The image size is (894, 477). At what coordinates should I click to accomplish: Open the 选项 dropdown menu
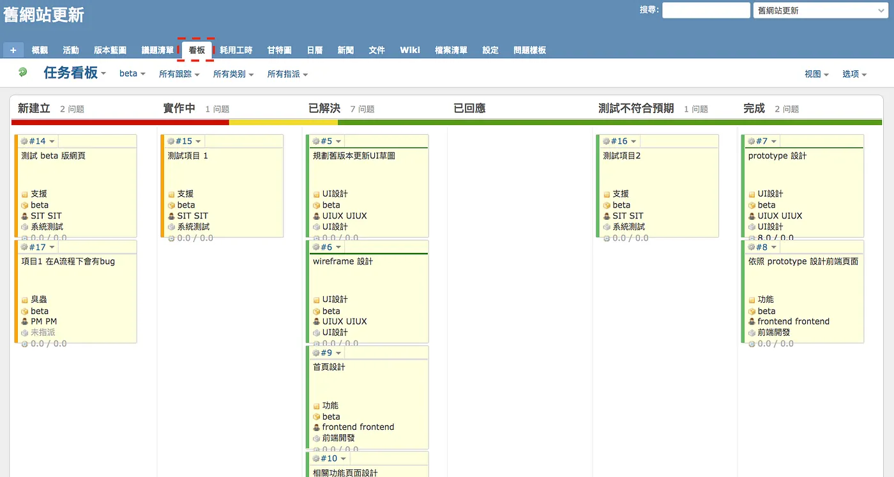click(x=854, y=74)
